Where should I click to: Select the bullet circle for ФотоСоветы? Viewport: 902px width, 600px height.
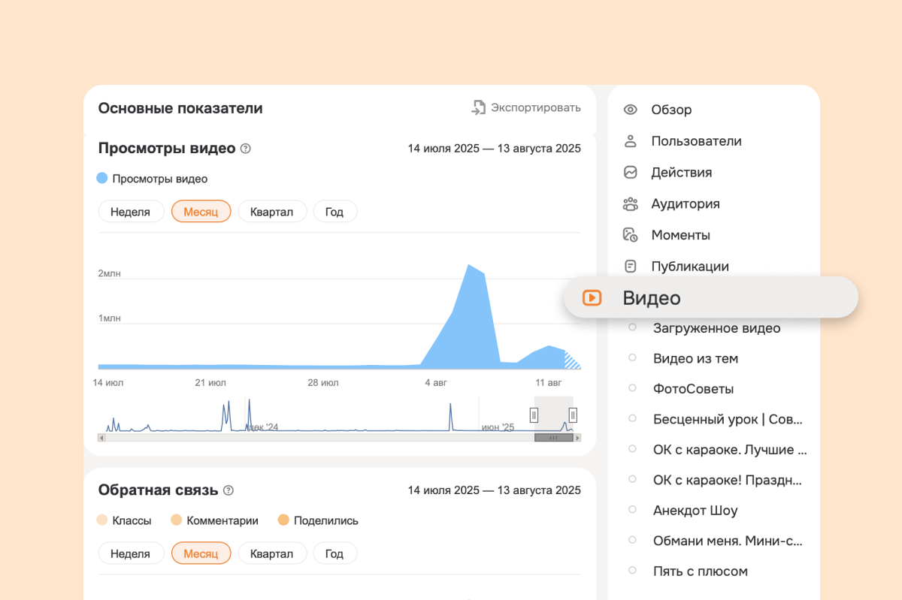[632, 388]
